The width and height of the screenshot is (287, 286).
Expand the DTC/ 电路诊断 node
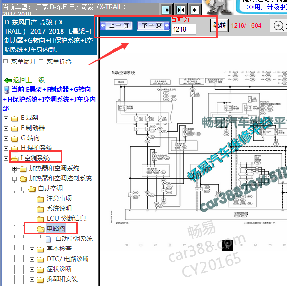[32, 259]
